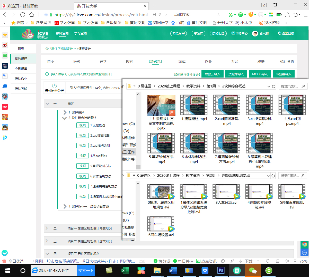Refresh the 2软件综合概述 folder view
This screenshot has height=277, width=309.
tap(274, 87)
